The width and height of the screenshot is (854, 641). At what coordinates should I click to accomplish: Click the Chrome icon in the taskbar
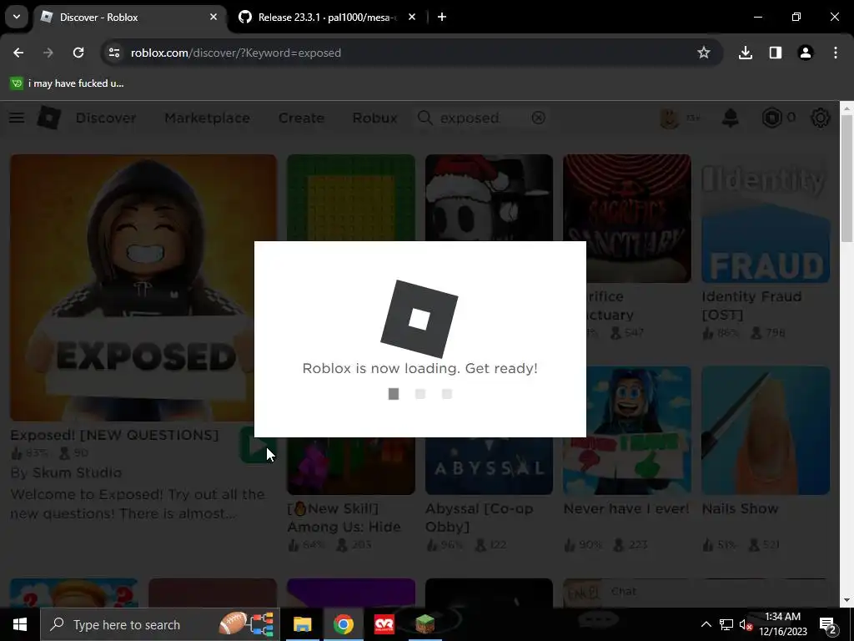pyautogui.click(x=343, y=624)
